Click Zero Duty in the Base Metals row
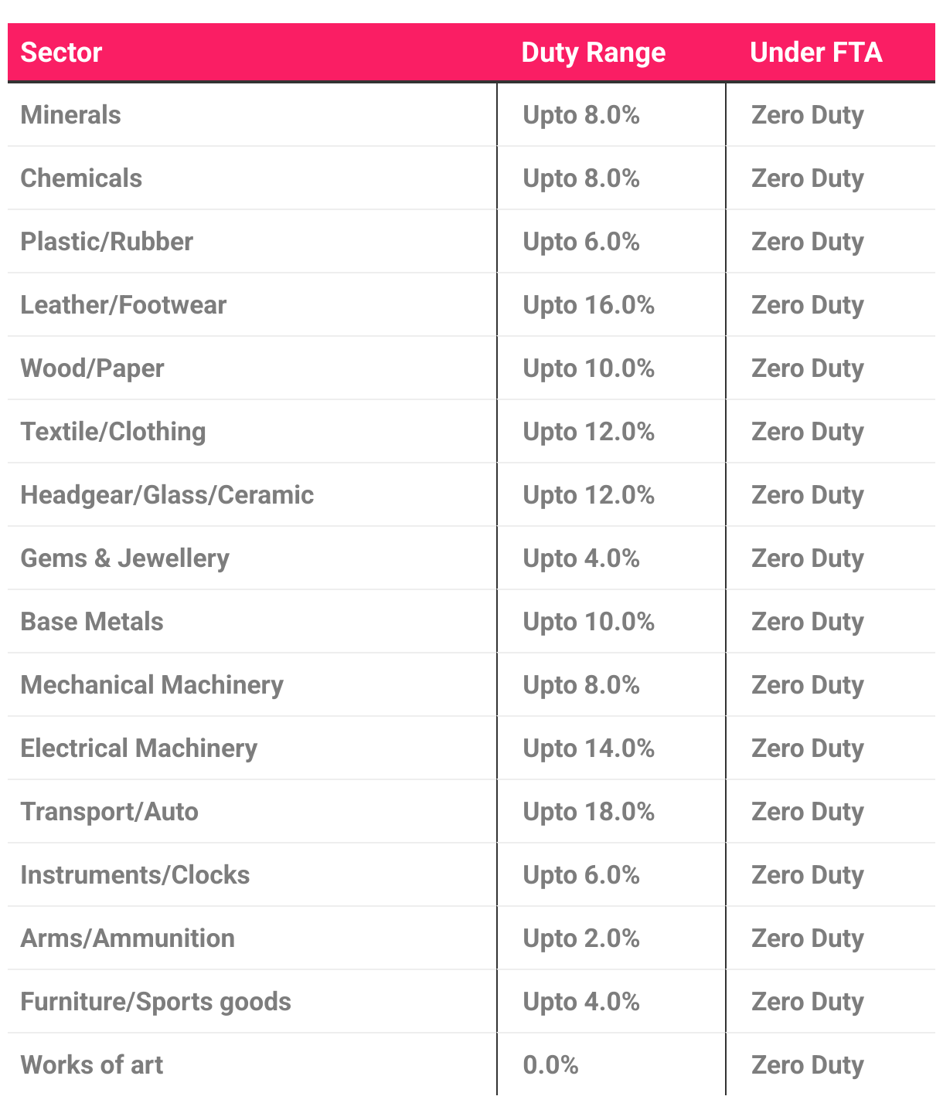The image size is (943, 1103). tap(807, 622)
